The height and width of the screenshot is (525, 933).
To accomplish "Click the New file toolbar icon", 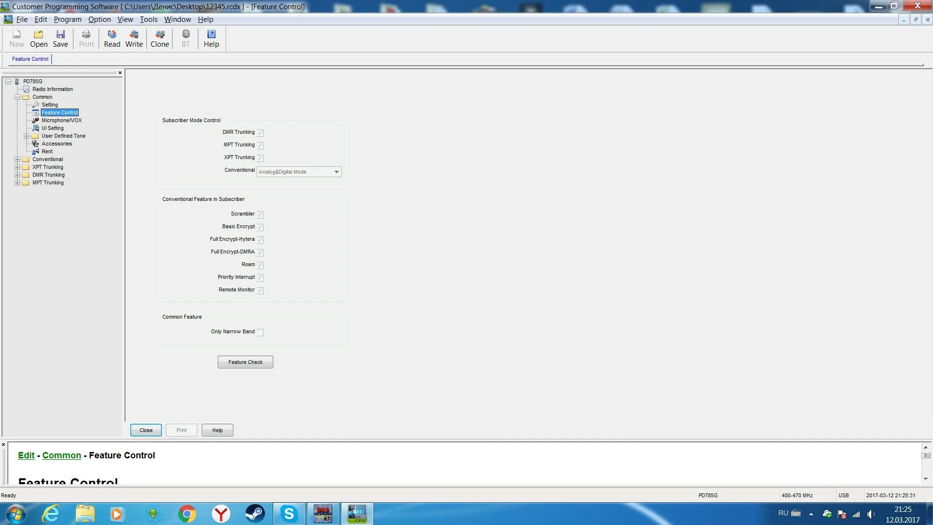I will (x=17, y=38).
